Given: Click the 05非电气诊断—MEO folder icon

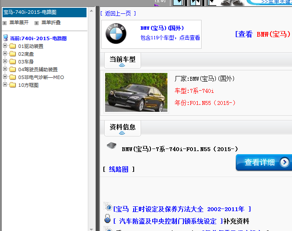Looking at the screenshot, I should [x=13, y=77].
